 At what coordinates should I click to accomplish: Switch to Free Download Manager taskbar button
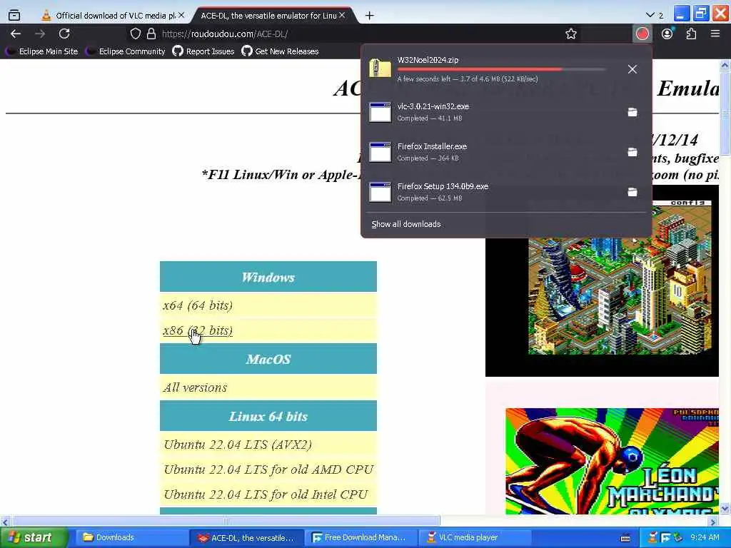361,537
